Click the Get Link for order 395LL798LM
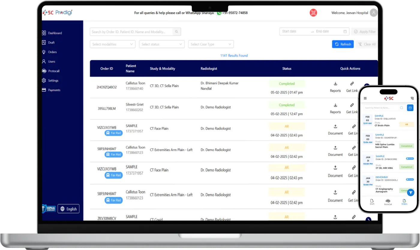The width and height of the screenshot is (420, 250). 352,105
